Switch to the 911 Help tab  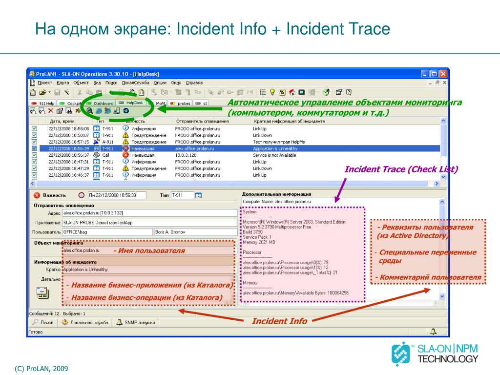pos(43,104)
